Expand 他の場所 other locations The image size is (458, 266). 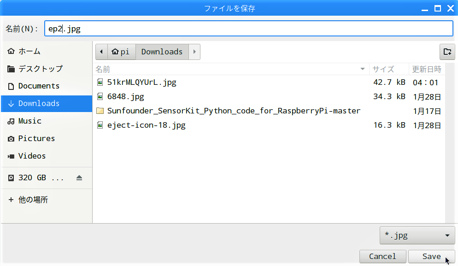coord(47,200)
